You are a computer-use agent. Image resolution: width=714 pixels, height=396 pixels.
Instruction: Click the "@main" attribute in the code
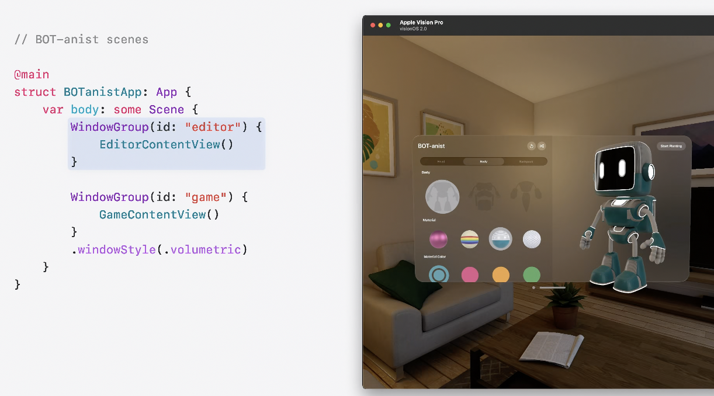pyautogui.click(x=32, y=74)
